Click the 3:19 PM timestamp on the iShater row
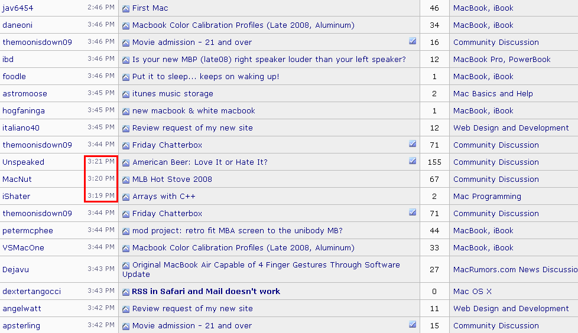The width and height of the screenshot is (578, 333). 101,195
